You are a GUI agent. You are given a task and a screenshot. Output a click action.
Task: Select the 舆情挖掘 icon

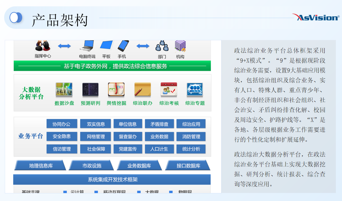click(116, 90)
